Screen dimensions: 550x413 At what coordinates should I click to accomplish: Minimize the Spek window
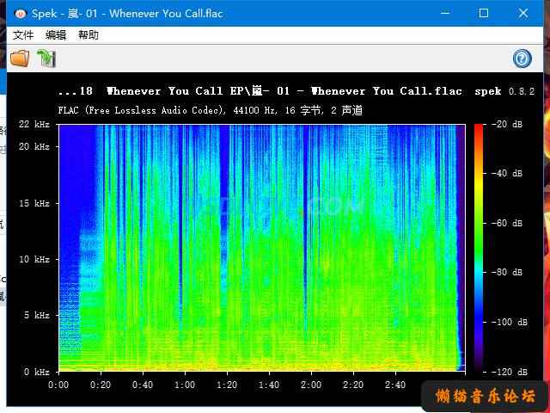445,13
